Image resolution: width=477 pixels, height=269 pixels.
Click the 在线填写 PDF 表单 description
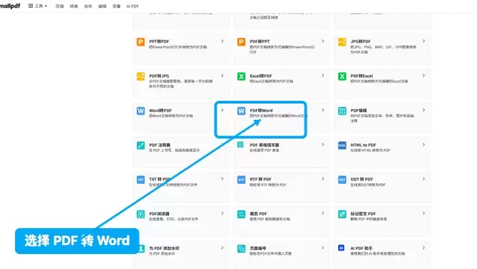pyautogui.click(x=264, y=150)
